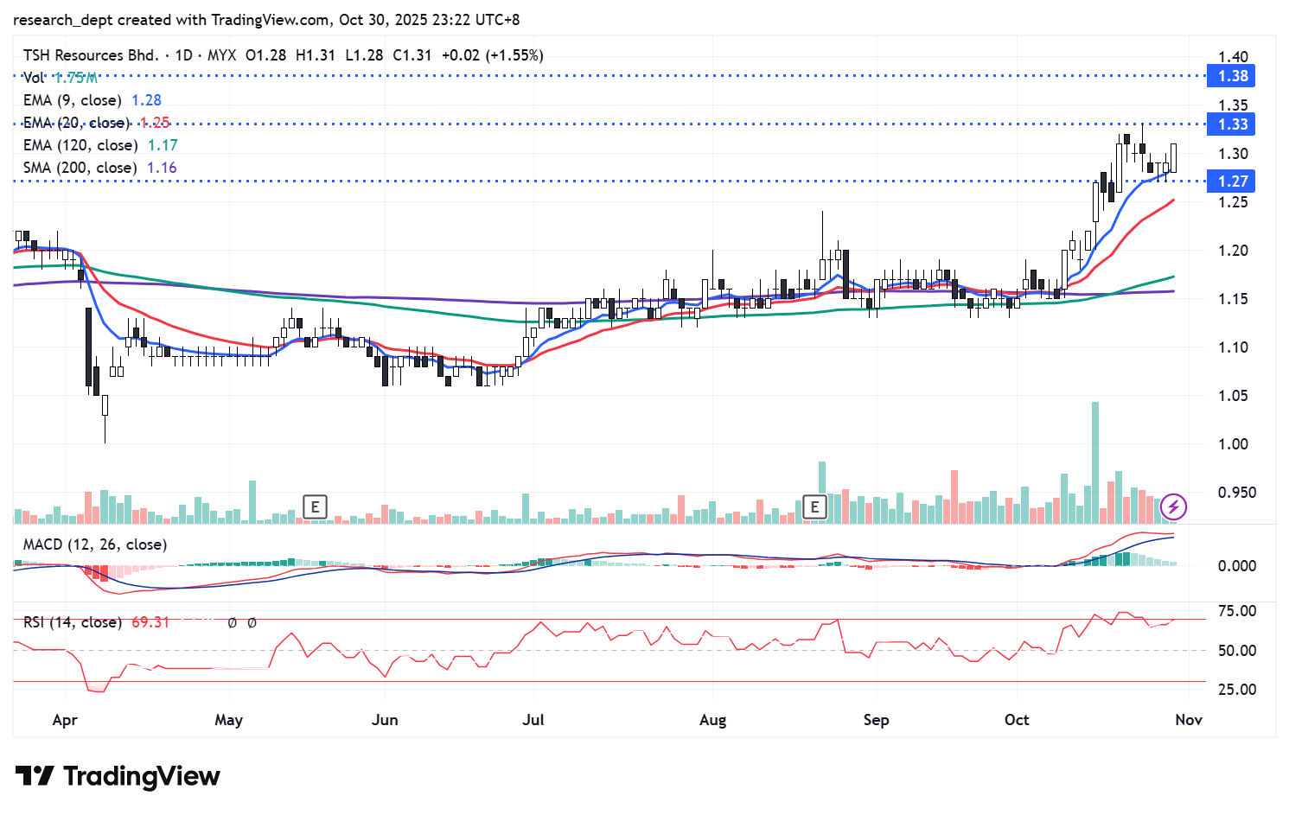Click the TradingView logo at bottom left
1289x815 pixels.
pyautogui.click(x=118, y=776)
